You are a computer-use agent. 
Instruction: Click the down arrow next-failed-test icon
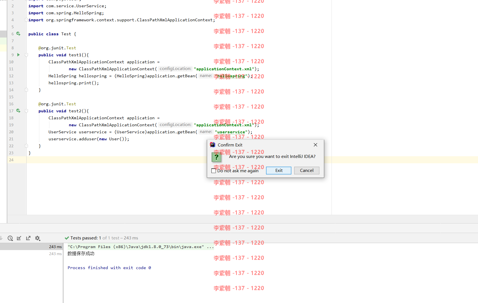coord(1,238)
